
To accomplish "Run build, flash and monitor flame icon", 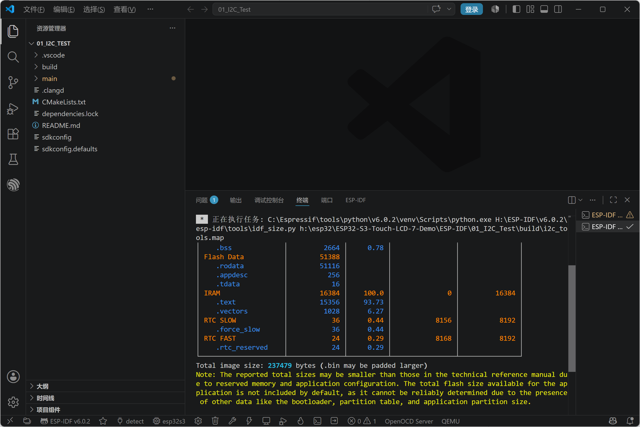I will tap(300, 421).
